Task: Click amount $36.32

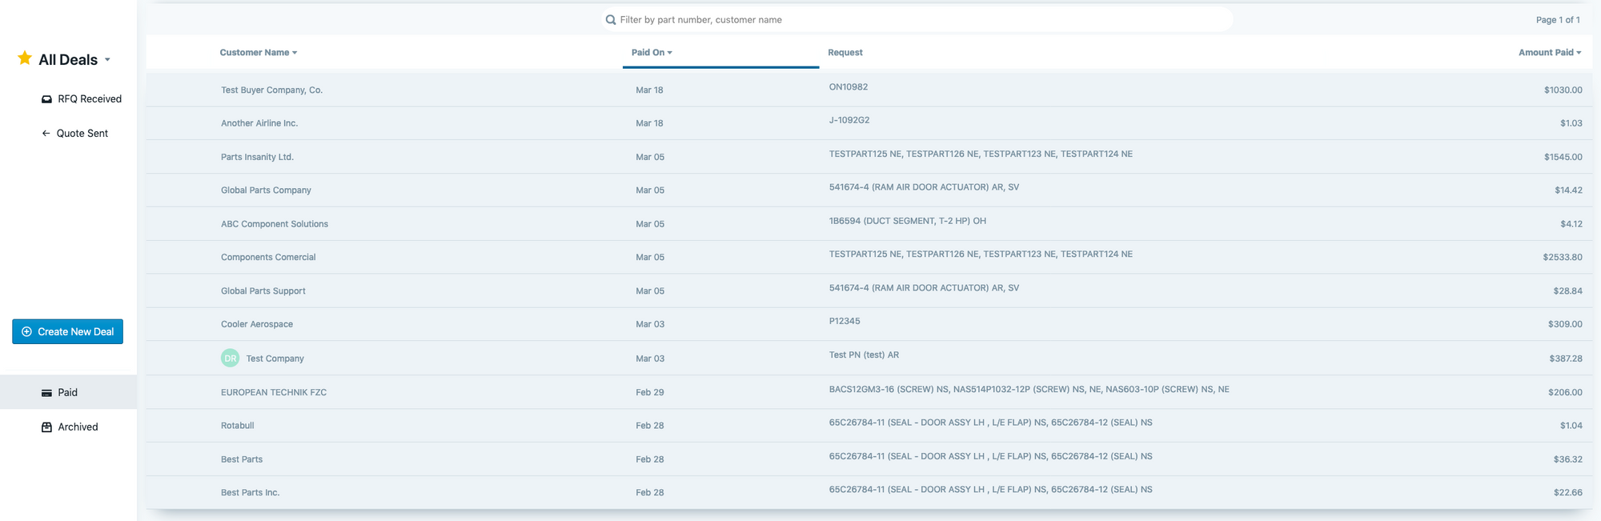Action: point(1567,459)
